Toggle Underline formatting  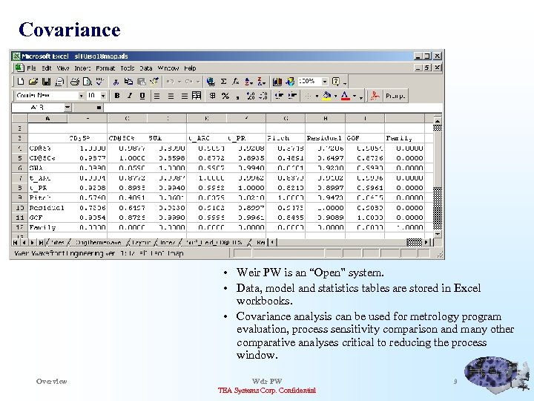[142, 96]
